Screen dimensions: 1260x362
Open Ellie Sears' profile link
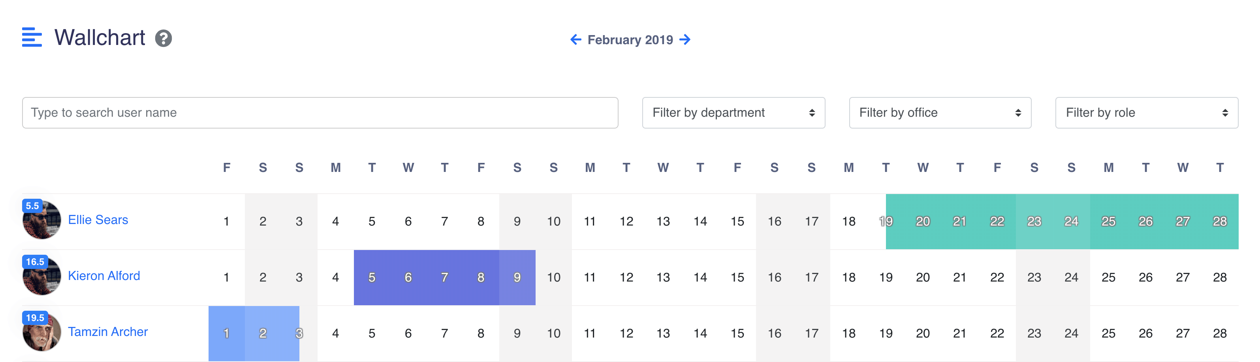click(98, 220)
